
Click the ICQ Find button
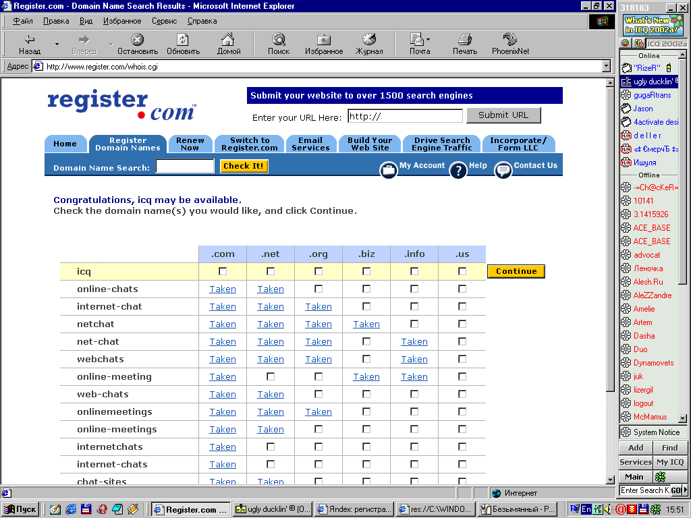point(670,448)
